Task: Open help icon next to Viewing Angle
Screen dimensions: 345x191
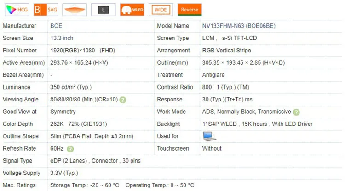Action: coord(123,100)
